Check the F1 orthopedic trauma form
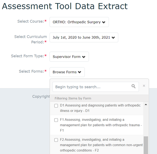The height and width of the screenshot is (154, 157). pos(56,120)
